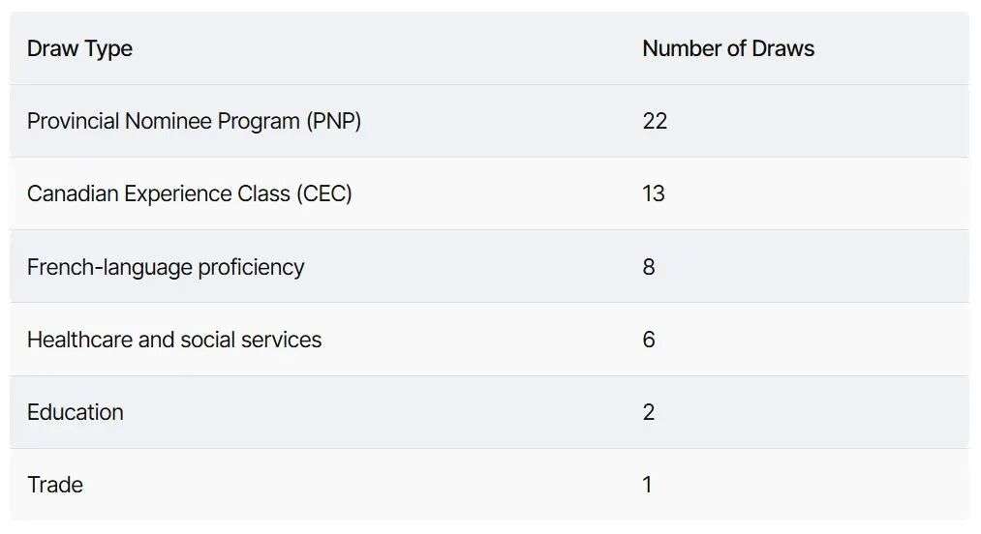Click the (CEC) abbreviation in parentheses

324,194
